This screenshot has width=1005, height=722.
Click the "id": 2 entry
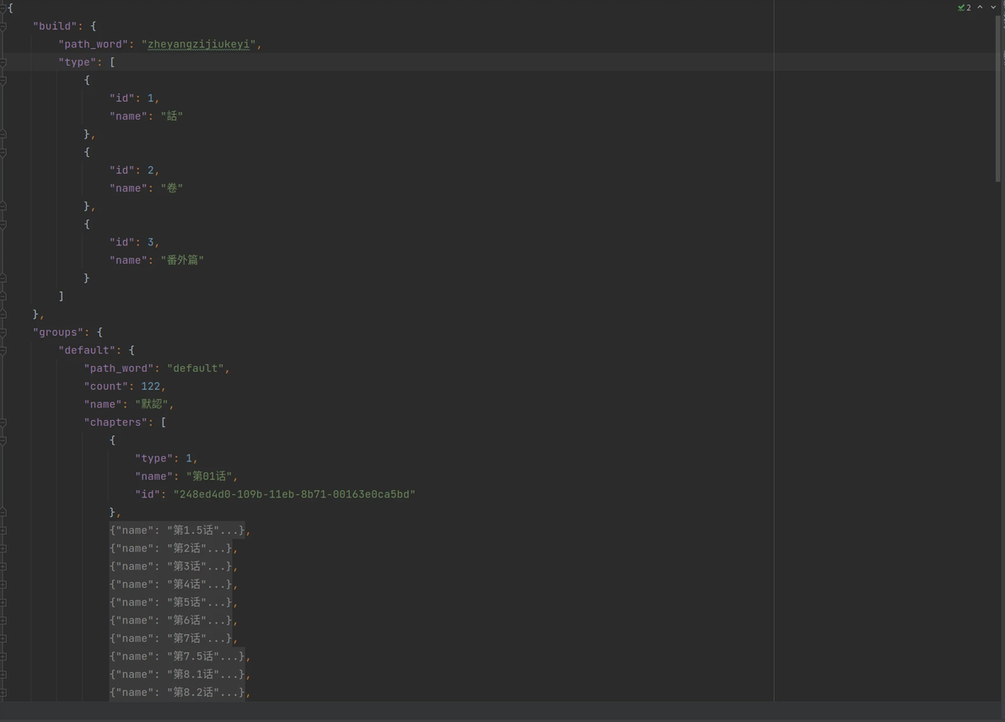[x=134, y=170]
